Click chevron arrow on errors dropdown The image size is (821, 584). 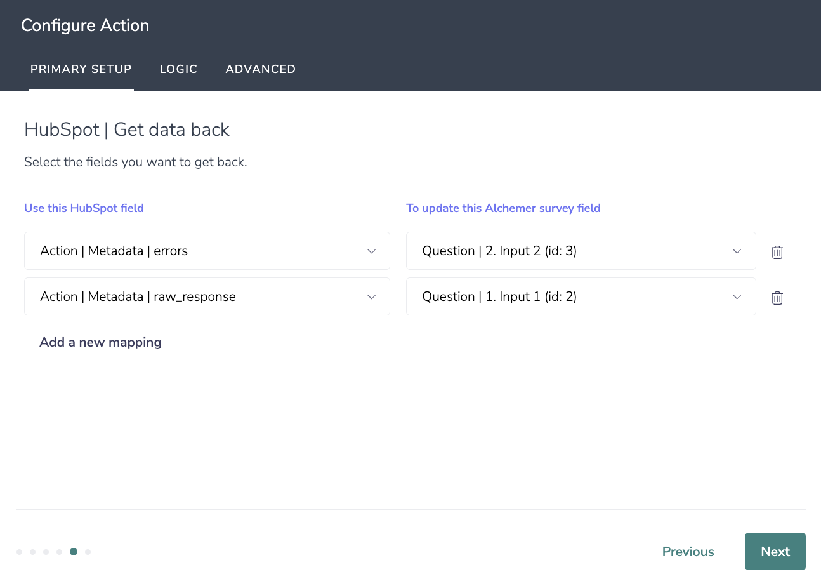pos(372,251)
